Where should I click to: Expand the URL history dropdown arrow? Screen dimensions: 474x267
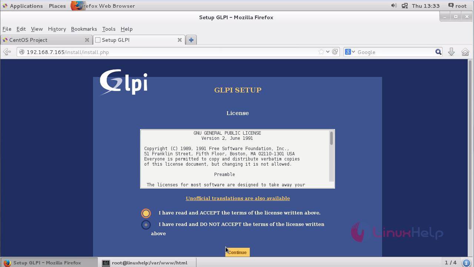pyautogui.click(x=328, y=52)
